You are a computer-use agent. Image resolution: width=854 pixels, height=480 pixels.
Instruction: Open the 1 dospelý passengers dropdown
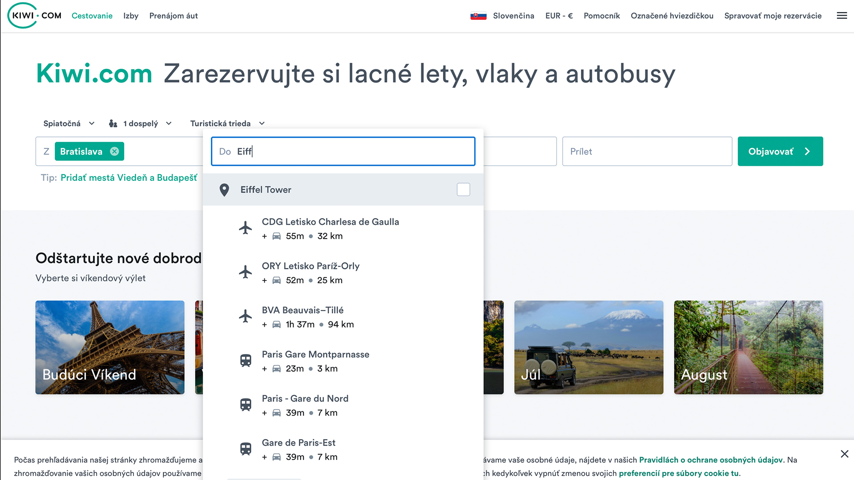[141, 124]
